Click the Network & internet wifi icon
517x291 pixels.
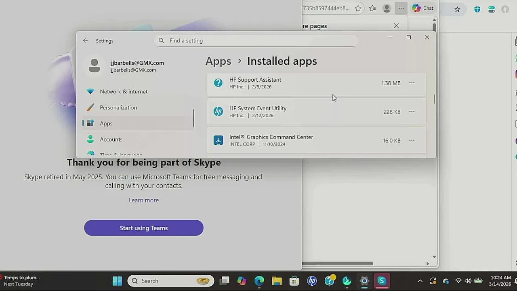coord(90,91)
